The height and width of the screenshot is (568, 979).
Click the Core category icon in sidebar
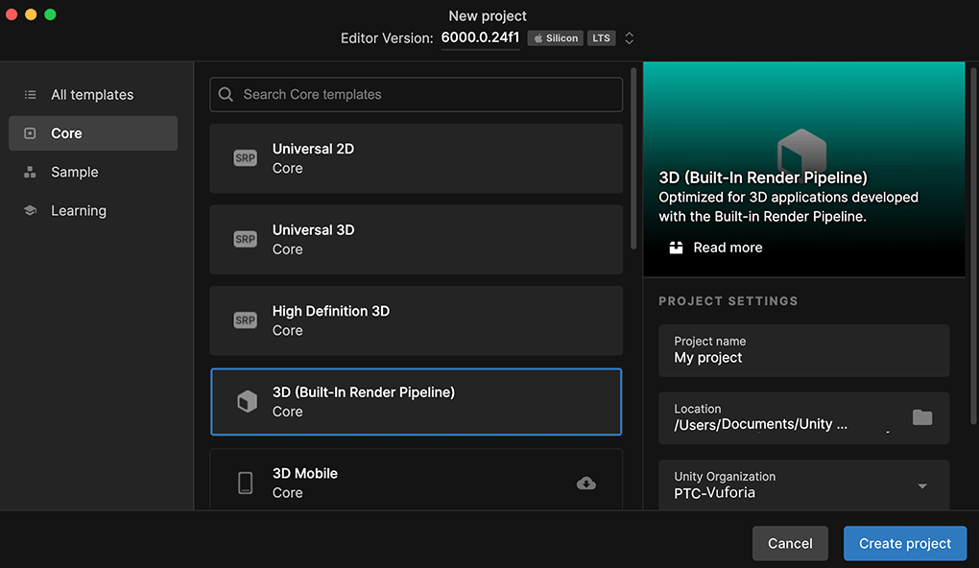click(x=30, y=133)
